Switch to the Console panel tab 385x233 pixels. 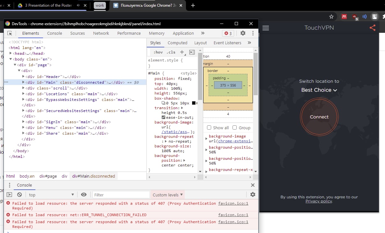point(55,33)
